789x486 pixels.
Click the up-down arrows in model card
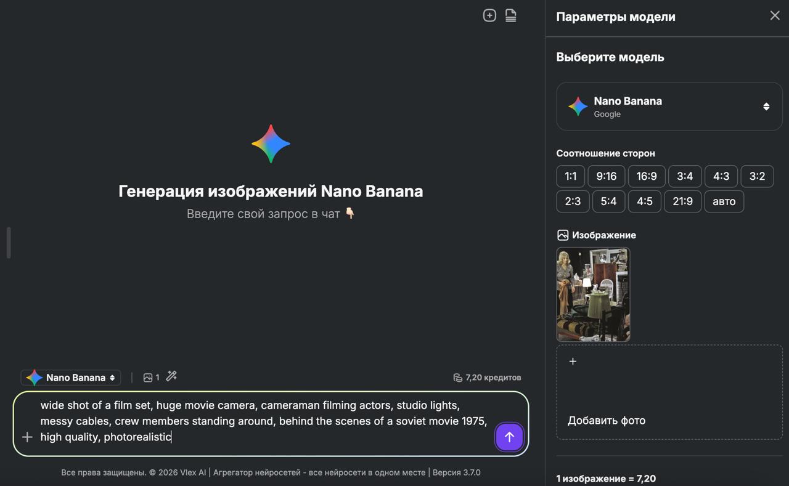766,107
